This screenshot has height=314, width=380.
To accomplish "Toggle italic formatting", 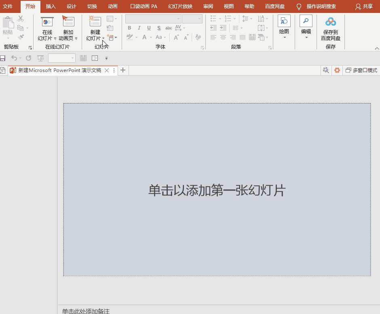I will coord(139,28).
